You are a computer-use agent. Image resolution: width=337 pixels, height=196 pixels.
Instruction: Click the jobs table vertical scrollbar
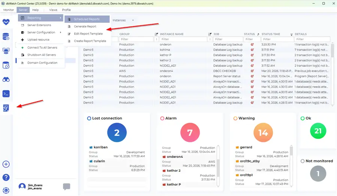click(x=332, y=74)
